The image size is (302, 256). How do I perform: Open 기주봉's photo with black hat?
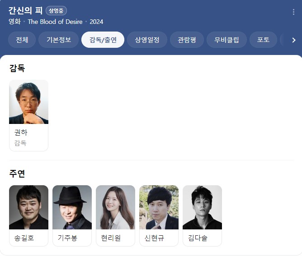[72, 207]
